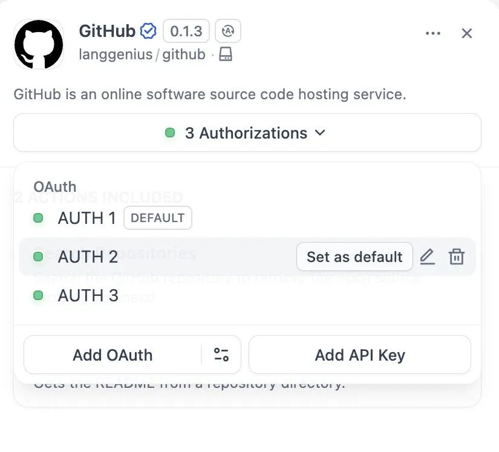Click the drive icon after langgenius/github
The image size is (499, 452).
point(226,54)
